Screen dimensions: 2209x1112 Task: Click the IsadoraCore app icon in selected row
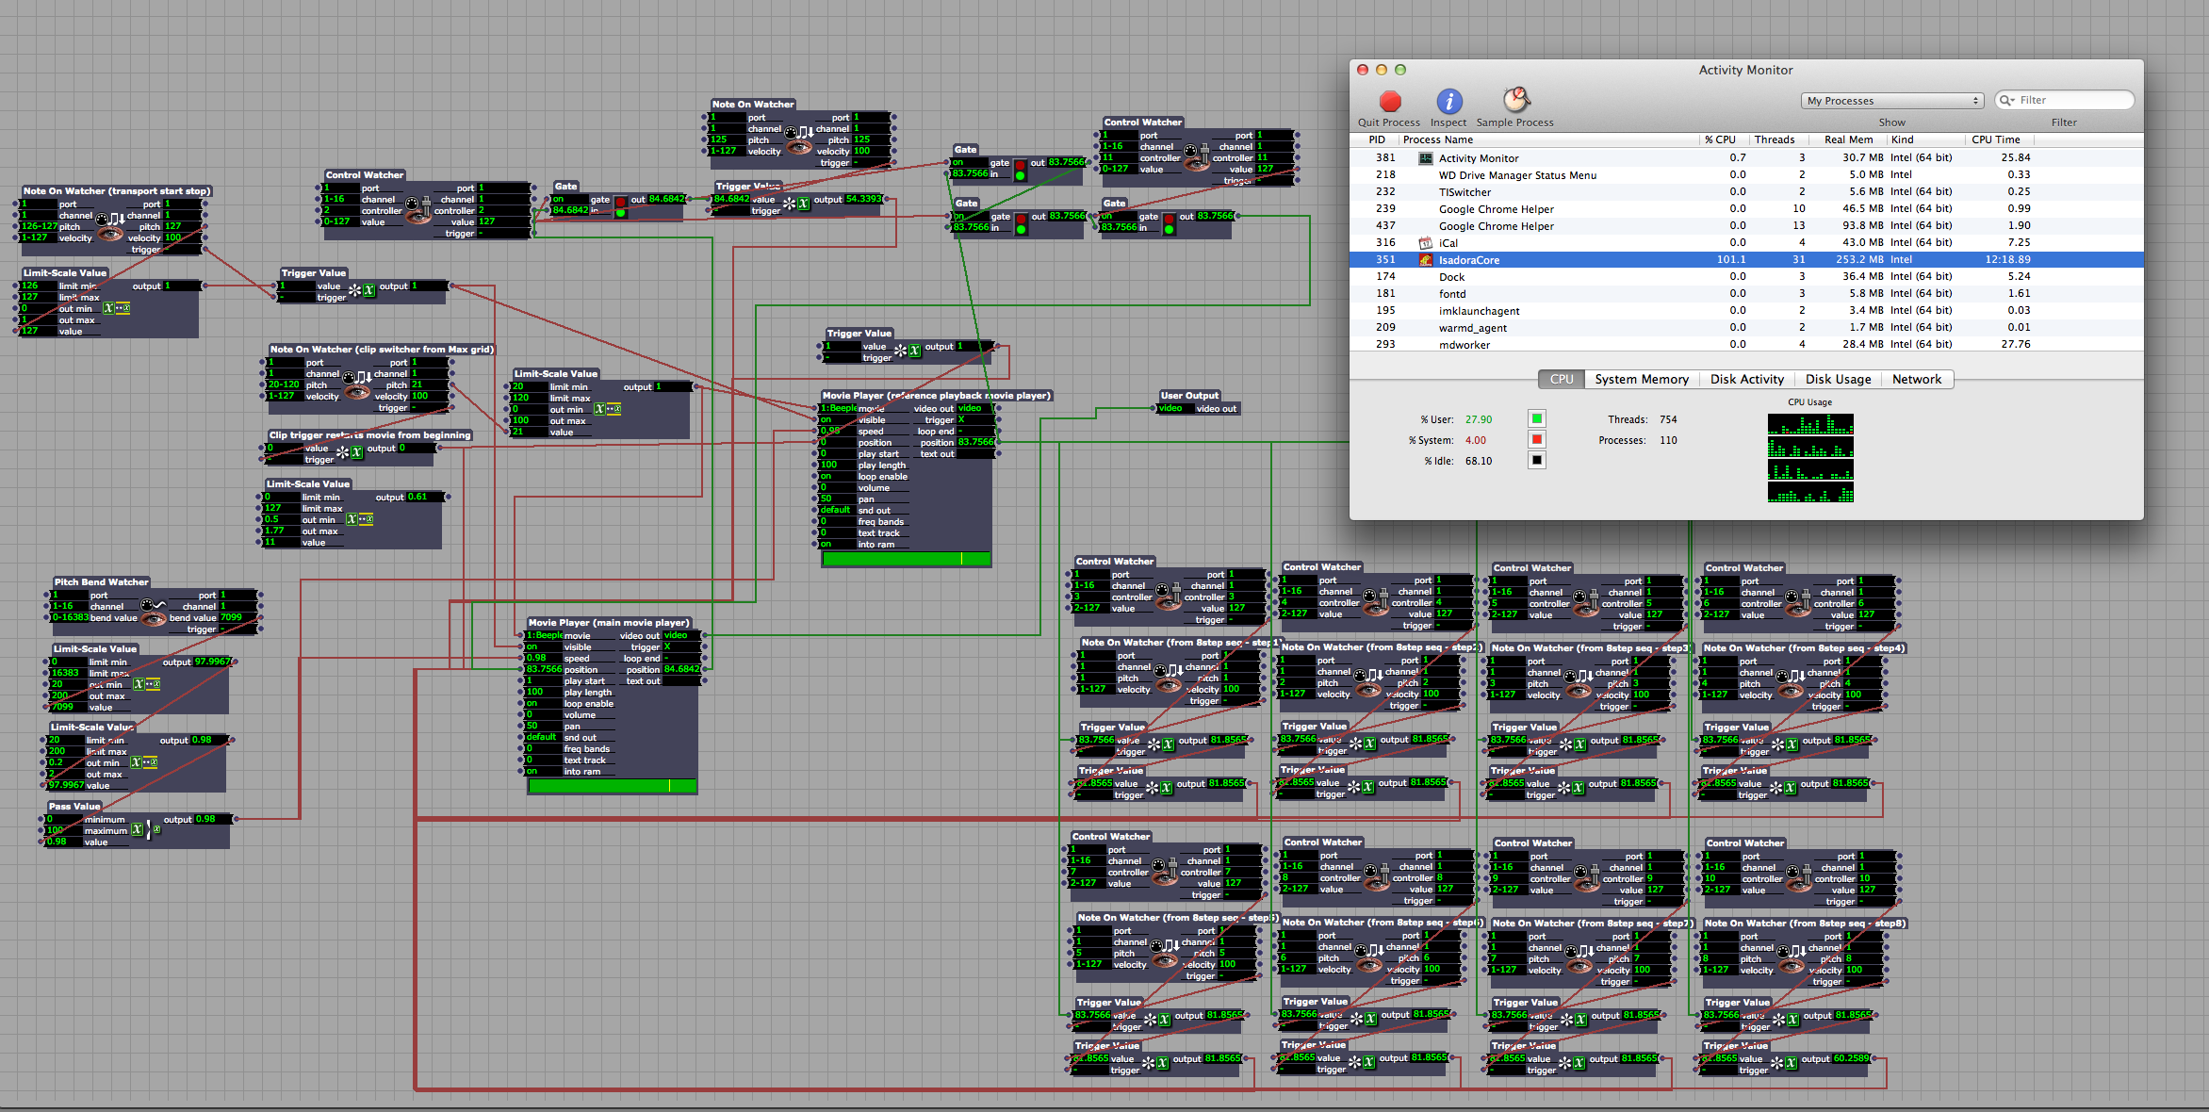[1426, 260]
